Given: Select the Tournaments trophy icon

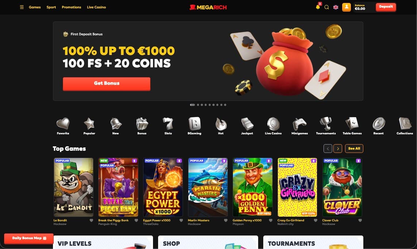Looking at the screenshot, I should (x=326, y=123).
